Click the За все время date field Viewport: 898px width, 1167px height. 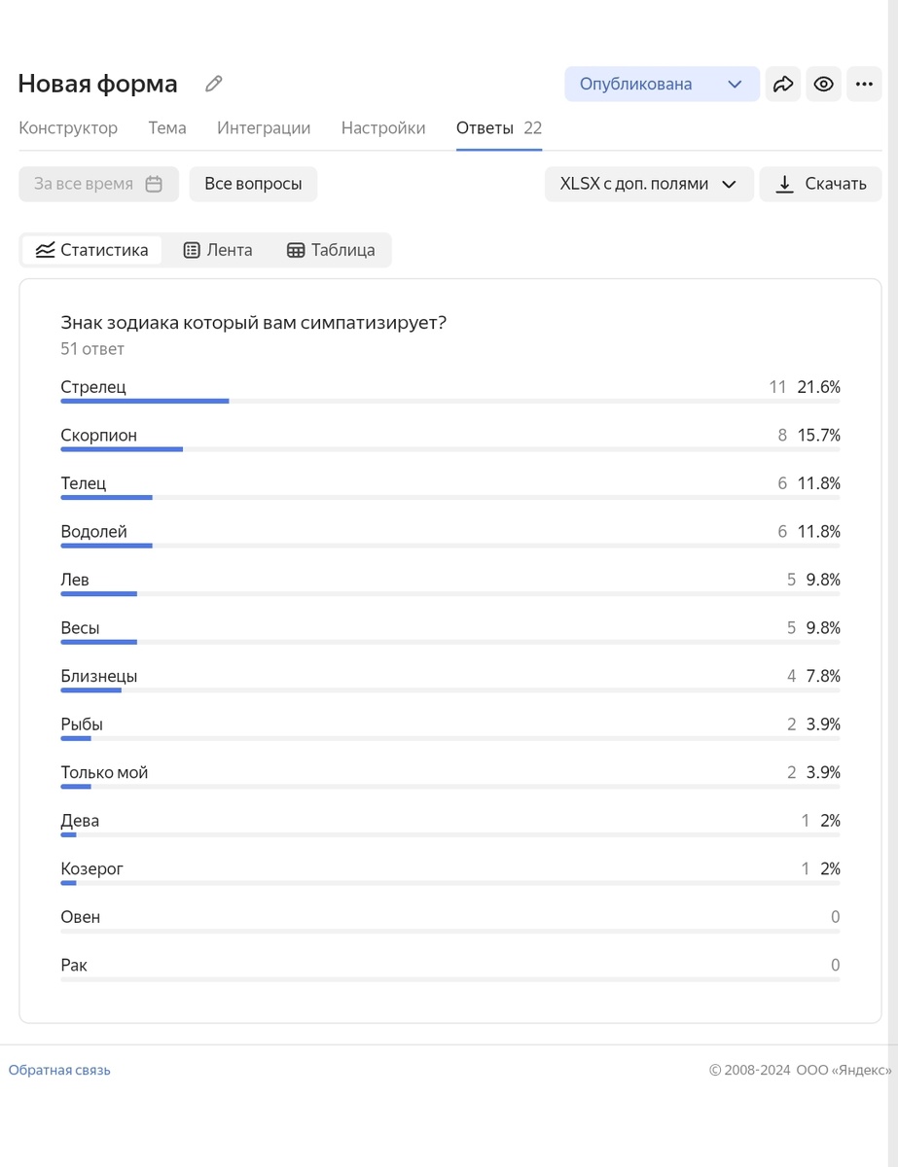(x=84, y=184)
